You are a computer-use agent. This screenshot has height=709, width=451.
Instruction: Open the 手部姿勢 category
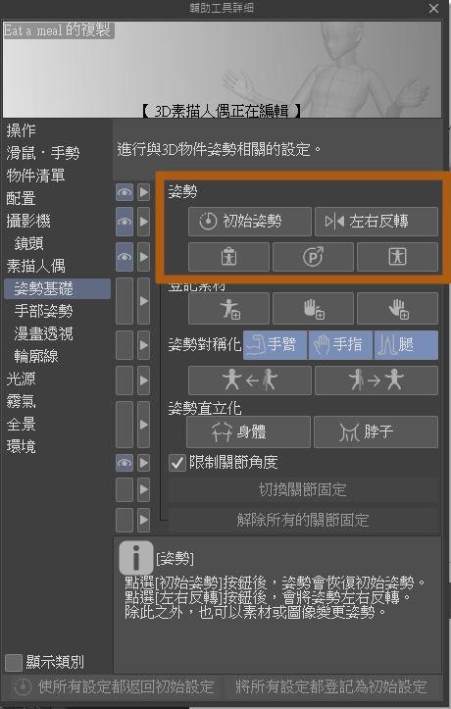[x=43, y=311]
